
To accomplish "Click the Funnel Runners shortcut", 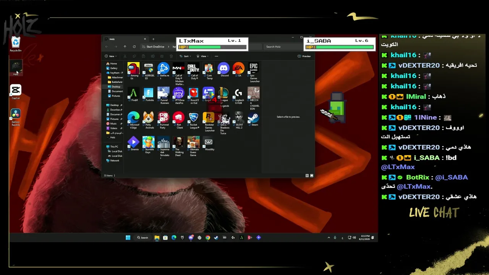I will pos(164,96).
